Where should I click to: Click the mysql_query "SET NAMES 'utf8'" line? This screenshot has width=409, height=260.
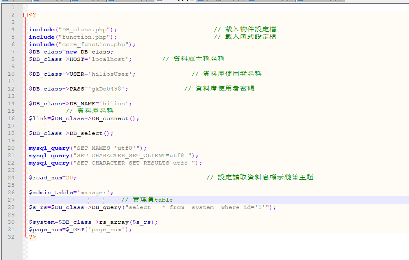point(88,148)
